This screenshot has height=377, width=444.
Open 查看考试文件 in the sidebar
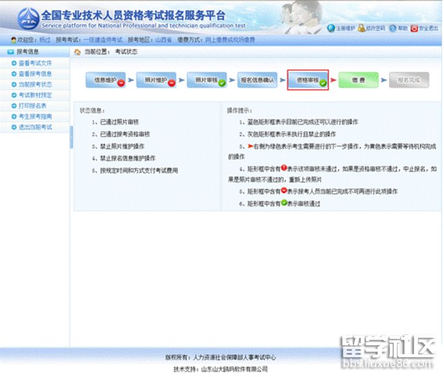35,63
